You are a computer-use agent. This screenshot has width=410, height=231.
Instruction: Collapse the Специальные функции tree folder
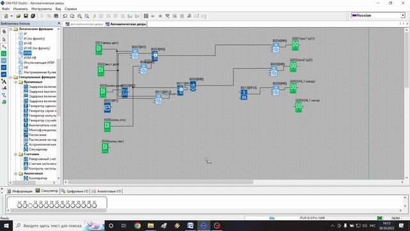(x=11, y=77)
